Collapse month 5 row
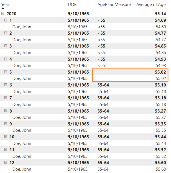 (6, 72)
